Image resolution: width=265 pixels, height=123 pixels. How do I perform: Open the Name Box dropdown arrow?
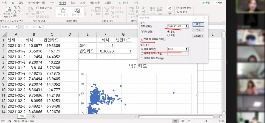tap(17, 27)
